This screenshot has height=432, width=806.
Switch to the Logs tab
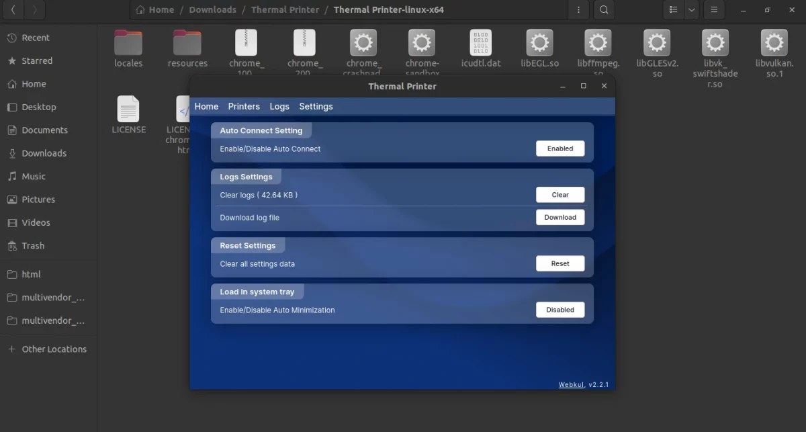pyautogui.click(x=279, y=106)
